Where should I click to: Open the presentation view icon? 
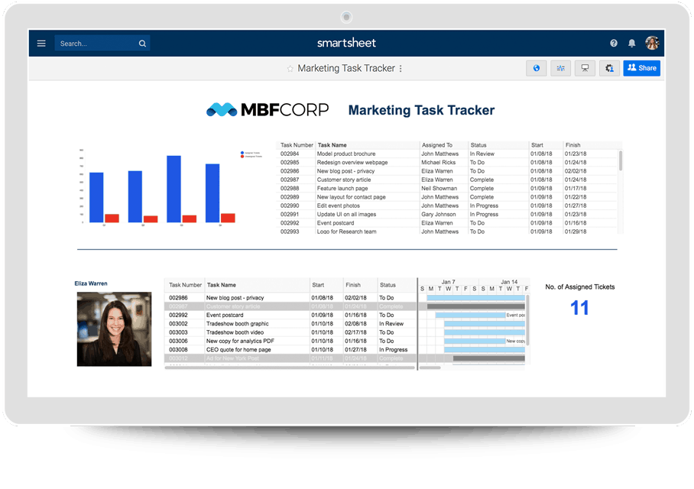585,68
